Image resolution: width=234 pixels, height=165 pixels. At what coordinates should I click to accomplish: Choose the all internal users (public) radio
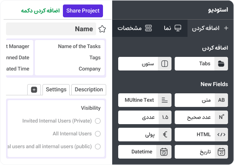point(98,147)
